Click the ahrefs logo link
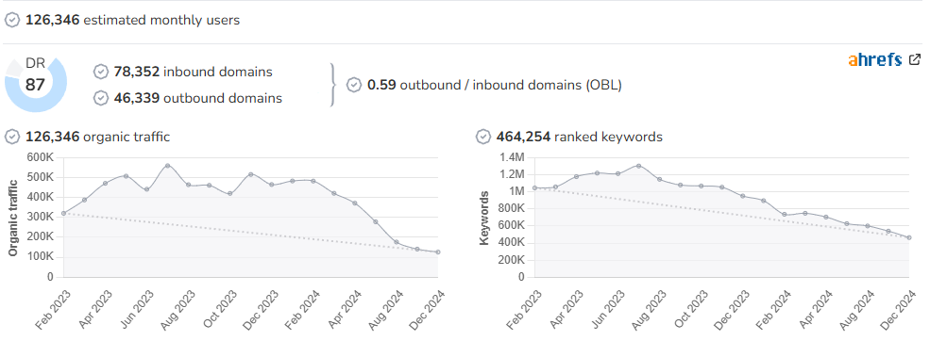 click(875, 59)
